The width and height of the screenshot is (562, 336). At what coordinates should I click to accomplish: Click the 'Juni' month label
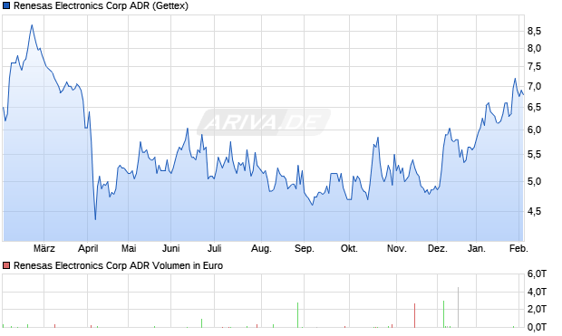[x=171, y=248]
